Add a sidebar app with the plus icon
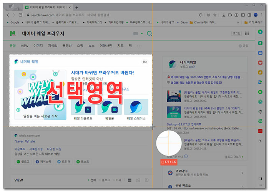The width and height of the screenshot is (269, 192). tap(260, 141)
